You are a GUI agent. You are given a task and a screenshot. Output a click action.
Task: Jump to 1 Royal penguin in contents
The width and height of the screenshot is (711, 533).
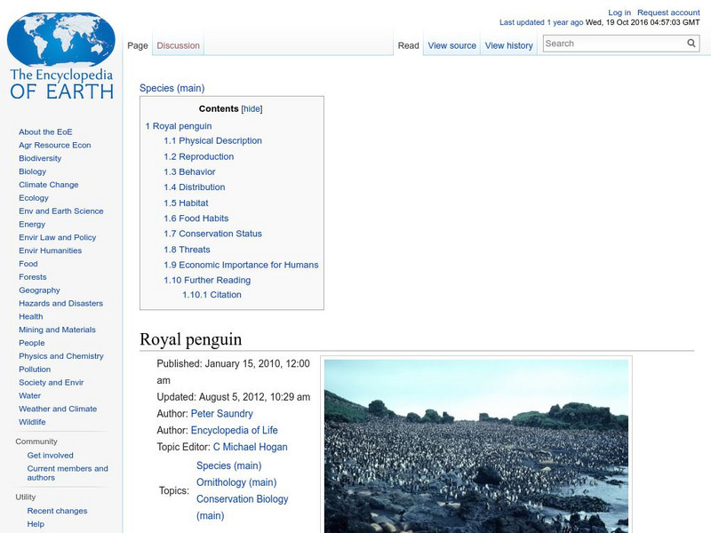pyautogui.click(x=179, y=126)
